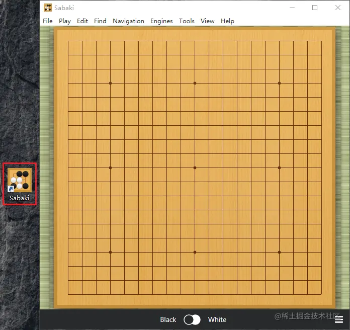Place a stone on the left-middle star point
The image size is (350, 330).
pos(110,168)
